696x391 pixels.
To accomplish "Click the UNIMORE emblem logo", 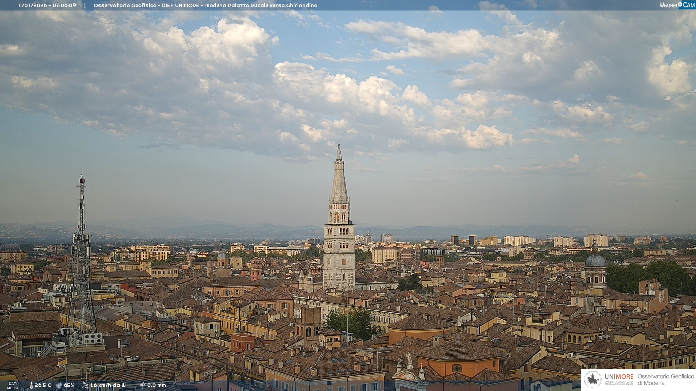I will pyautogui.click(x=592, y=380).
